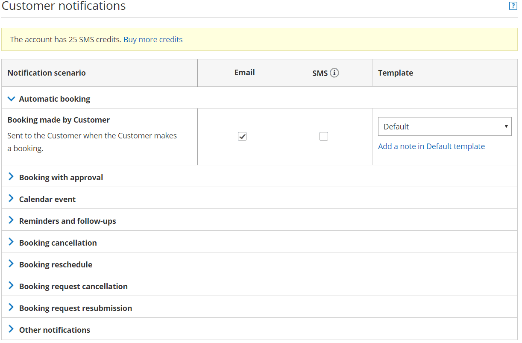This screenshot has height=343, width=522.
Task: Click the Notification scenario column header
Action: pyautogui.click(x=47, y=73)
